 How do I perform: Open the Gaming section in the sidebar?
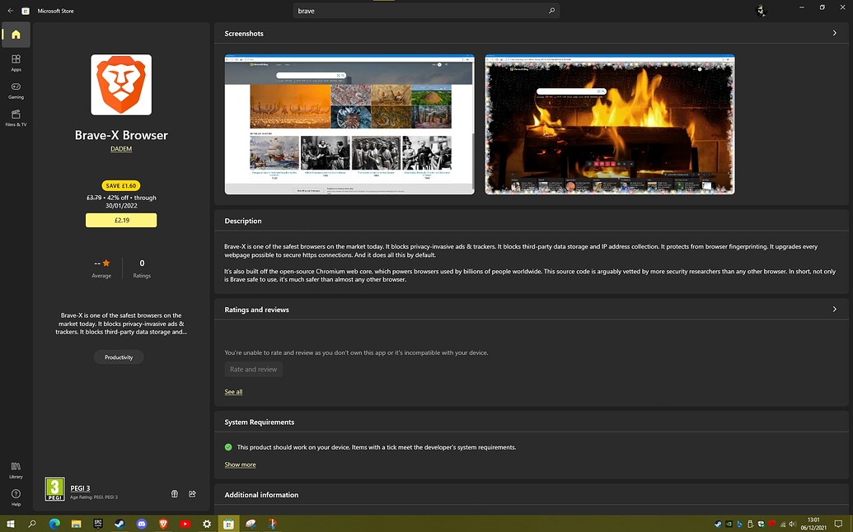(x=15, y=91)
